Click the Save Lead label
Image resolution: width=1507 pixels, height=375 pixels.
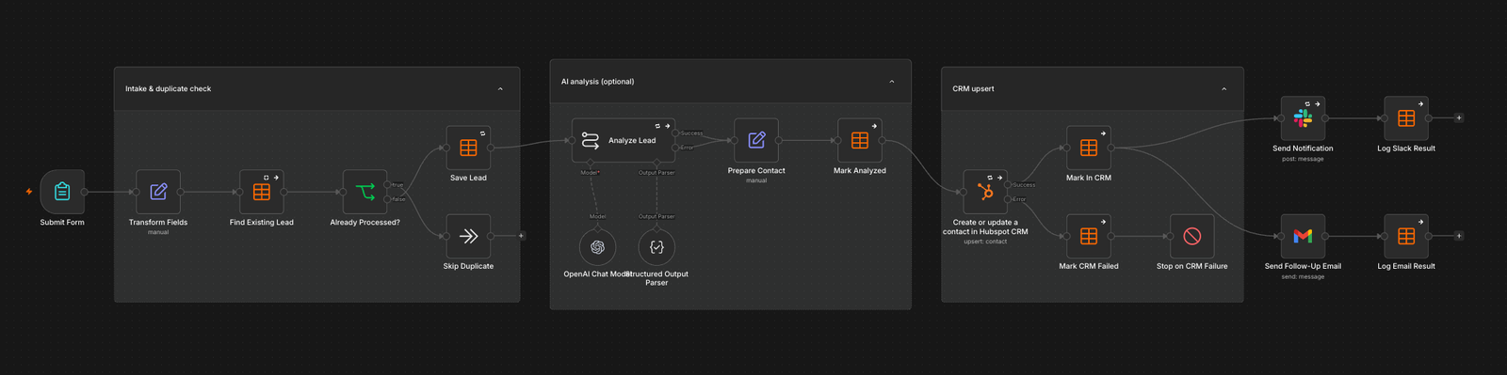(468, 178)
